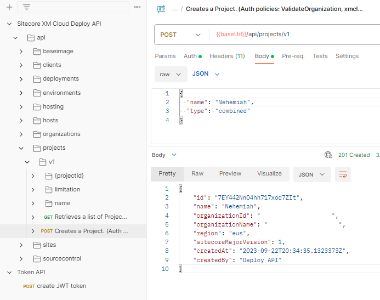Collapse the v1 folder chevron
380x300 pixels.
(x=27, y=162)
